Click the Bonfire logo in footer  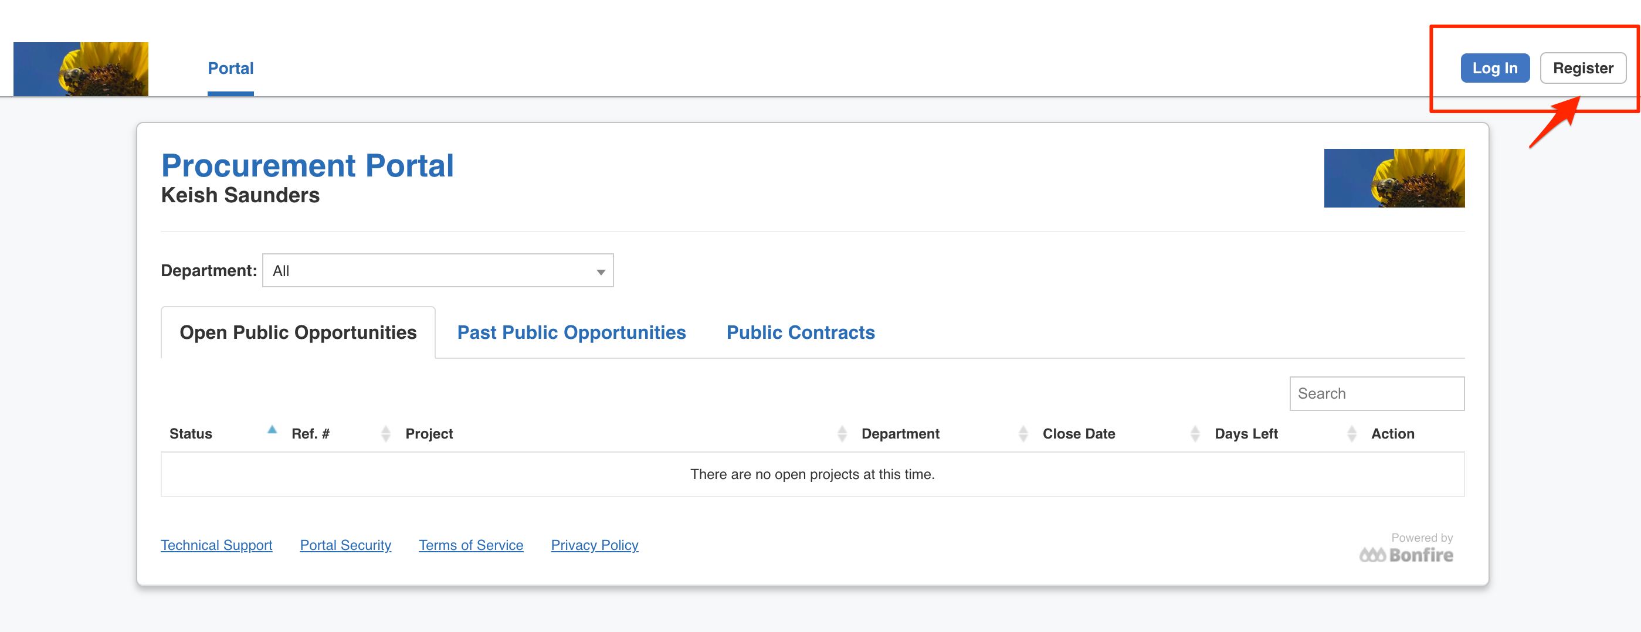coord(1406,555)
